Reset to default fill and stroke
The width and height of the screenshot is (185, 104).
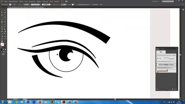click(1, 47)
